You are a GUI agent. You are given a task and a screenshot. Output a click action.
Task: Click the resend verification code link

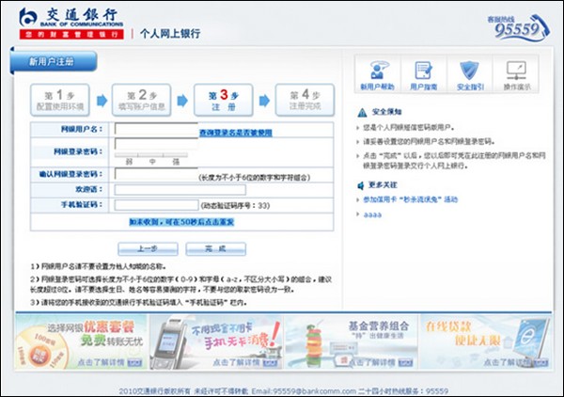pos(181,221)
